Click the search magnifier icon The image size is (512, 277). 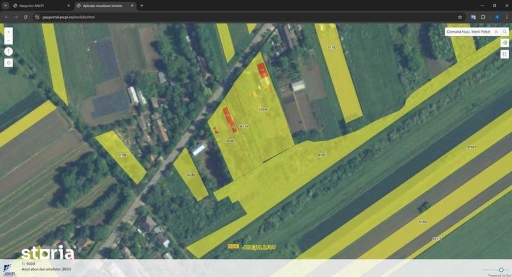click(x=505, y=32)
